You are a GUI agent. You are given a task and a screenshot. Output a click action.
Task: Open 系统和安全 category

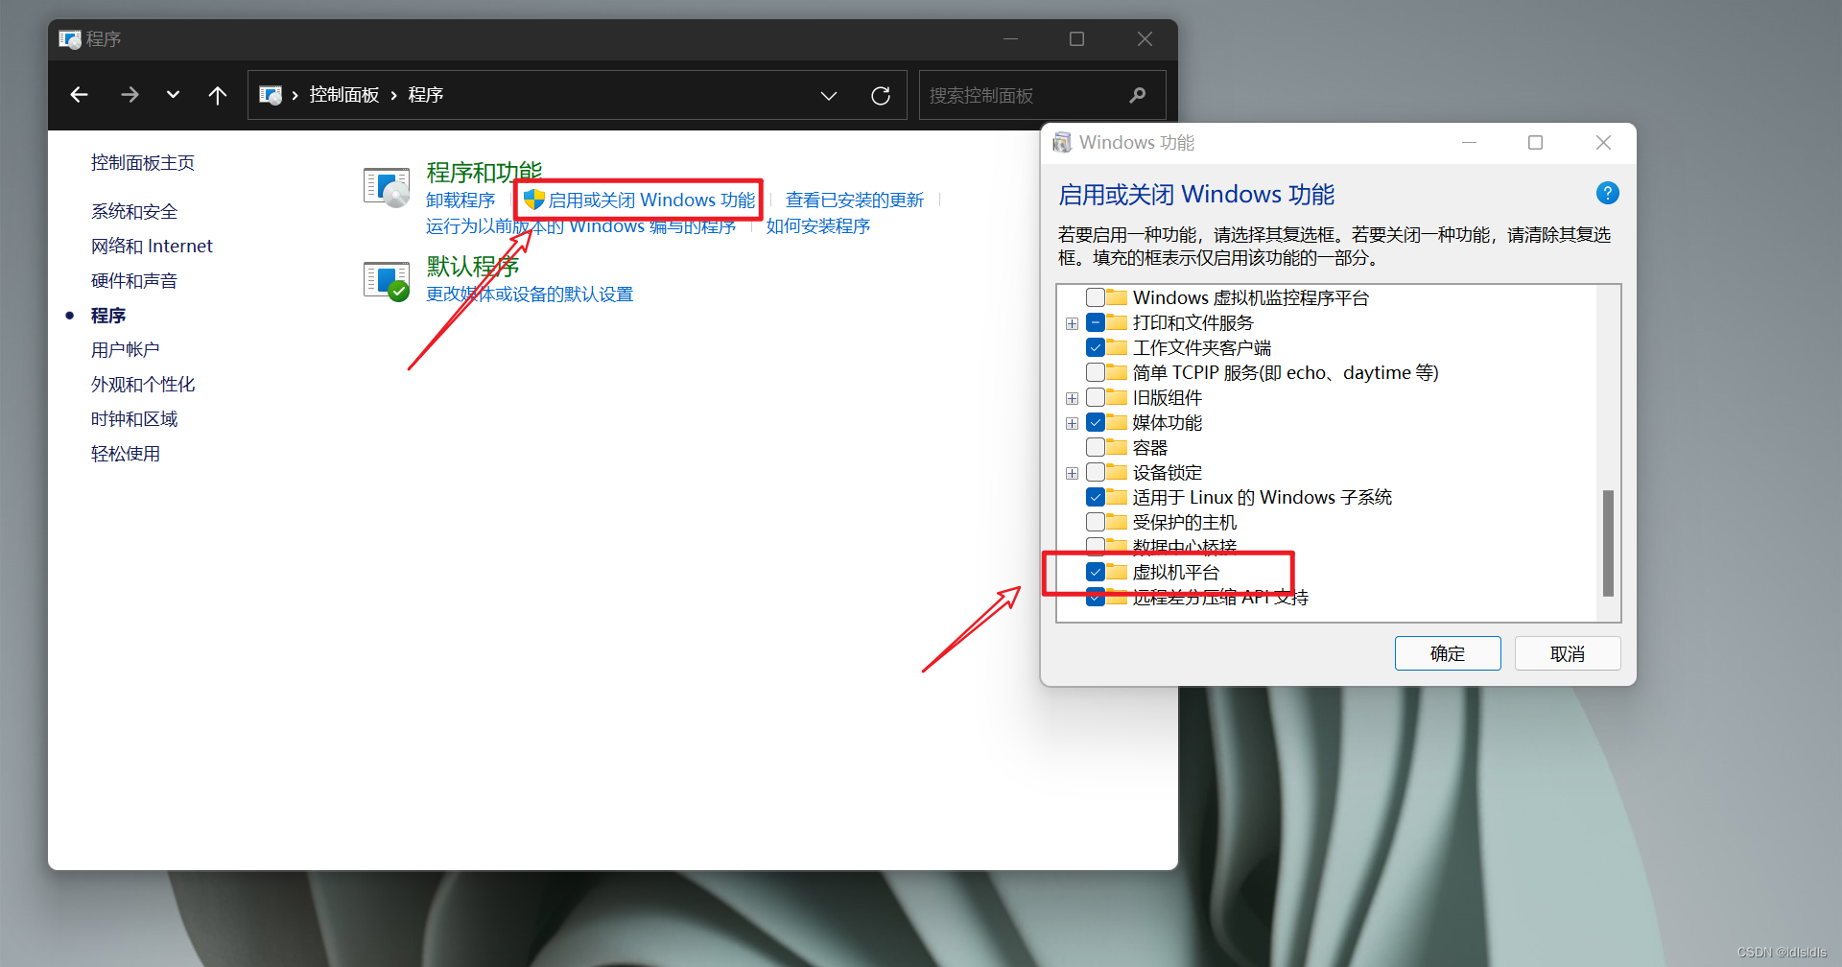(134, 212)
